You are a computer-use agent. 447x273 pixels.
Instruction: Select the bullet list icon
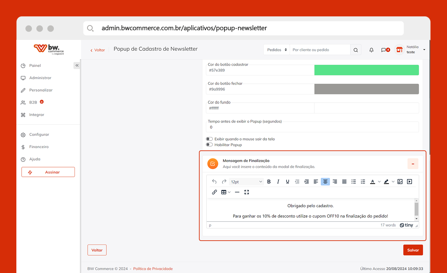354,182
